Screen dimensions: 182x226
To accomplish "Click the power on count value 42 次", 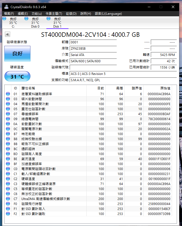I will tap(164, 61).
